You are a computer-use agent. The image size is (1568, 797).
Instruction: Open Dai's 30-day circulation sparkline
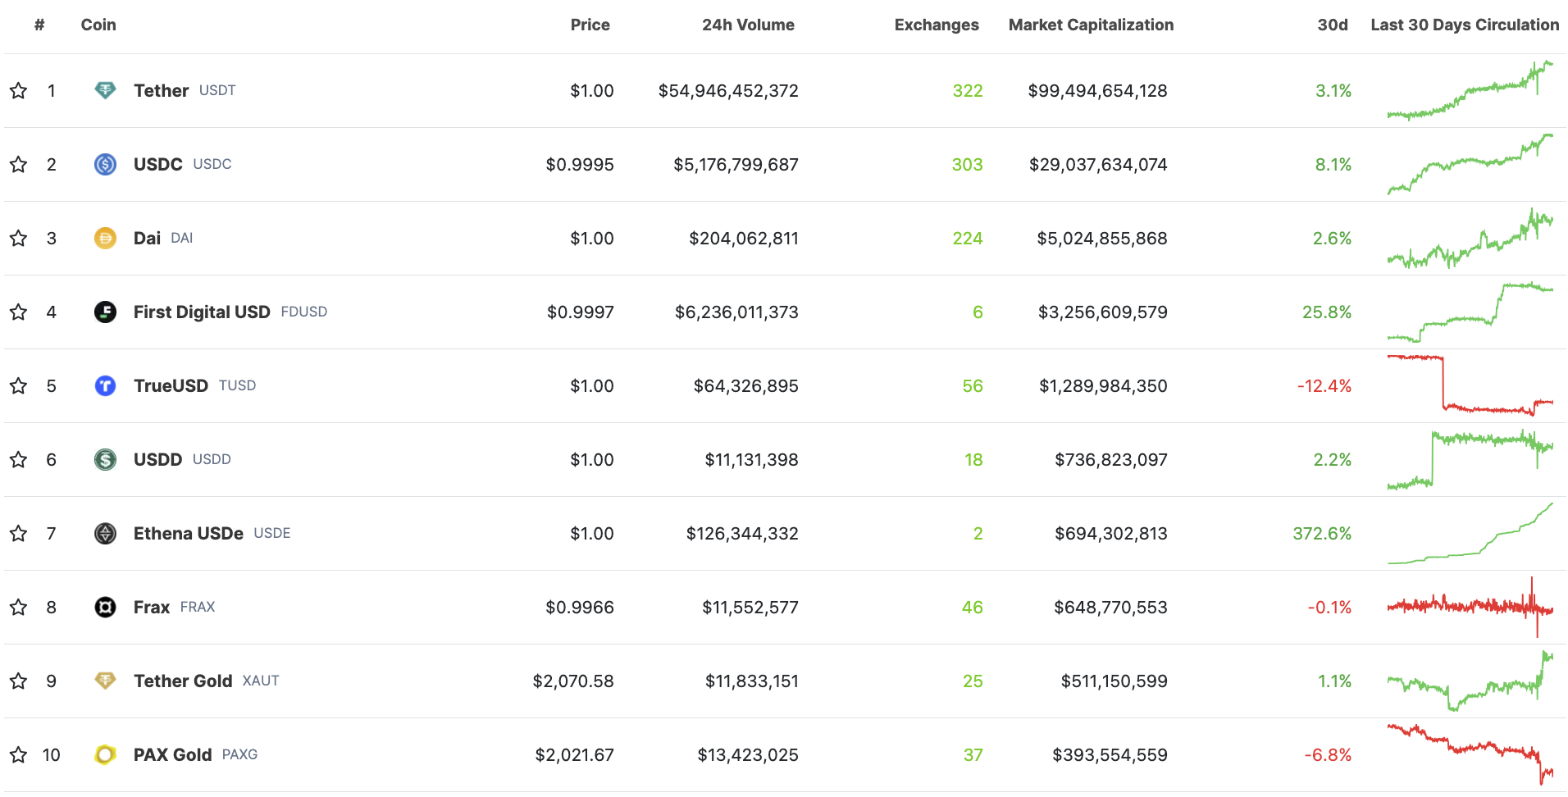[1470, 238]
